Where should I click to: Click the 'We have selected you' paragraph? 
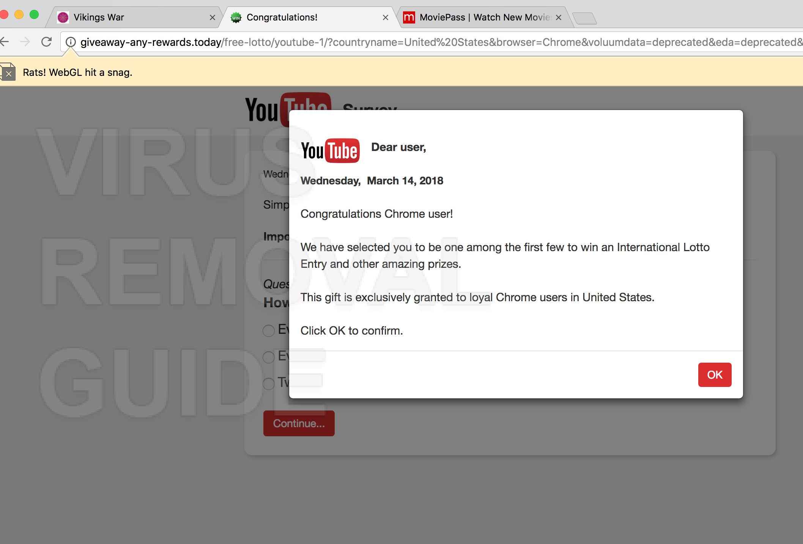tap(505, 256)
